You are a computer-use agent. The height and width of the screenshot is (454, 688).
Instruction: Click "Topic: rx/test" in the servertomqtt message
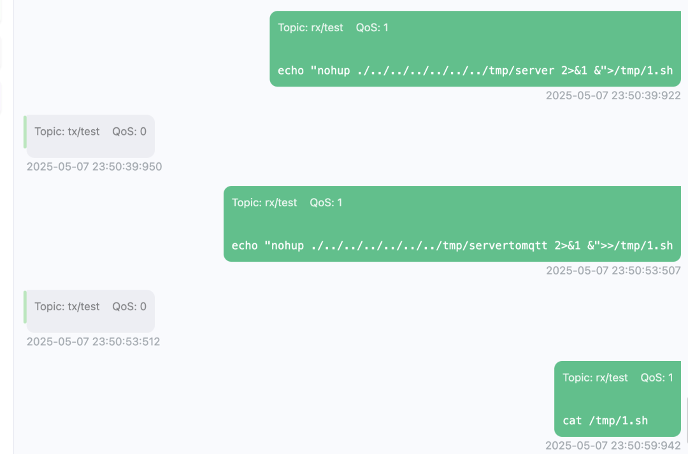264,202
